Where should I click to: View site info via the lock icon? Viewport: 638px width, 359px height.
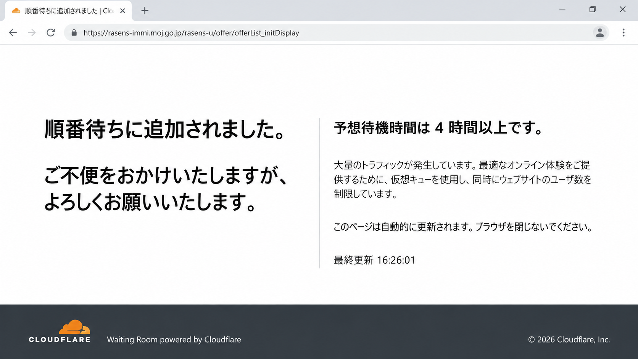tap(74, 33)
